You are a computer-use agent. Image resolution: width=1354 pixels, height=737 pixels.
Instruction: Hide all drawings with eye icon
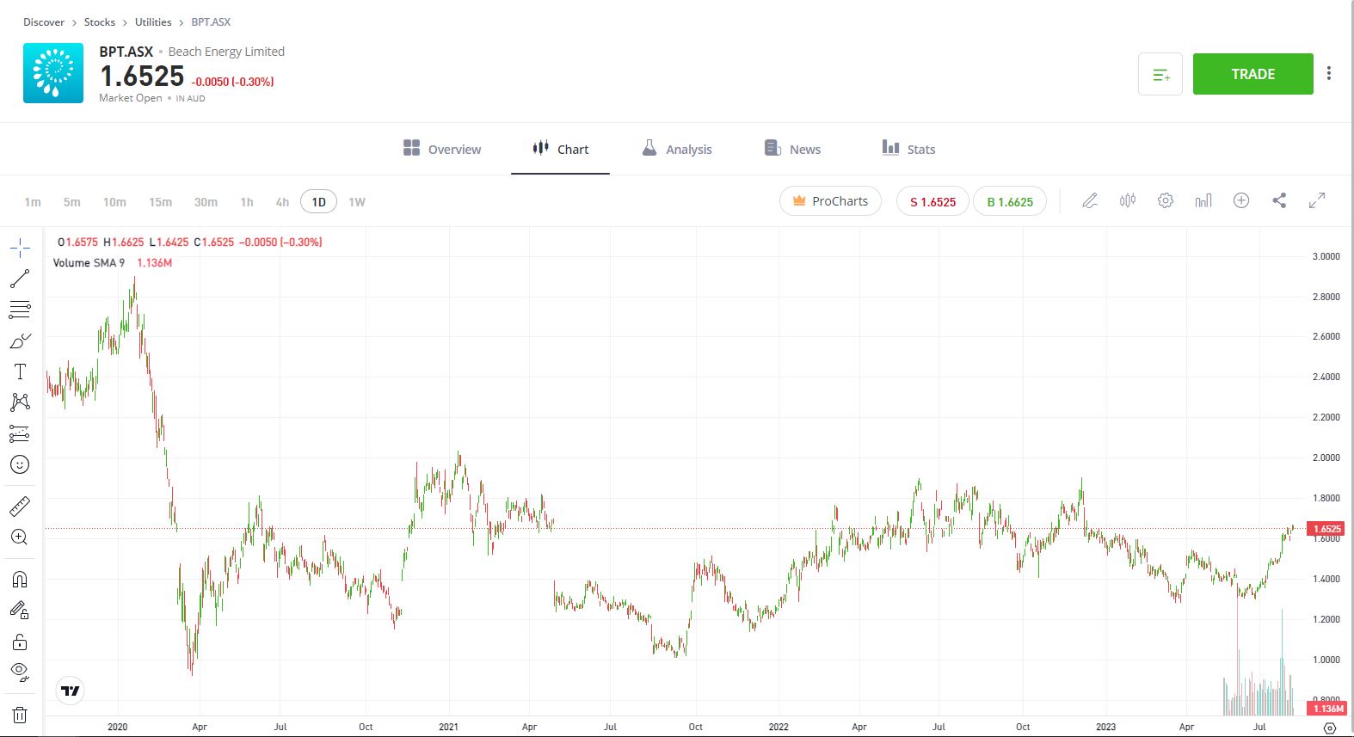[x=20, y=671]
